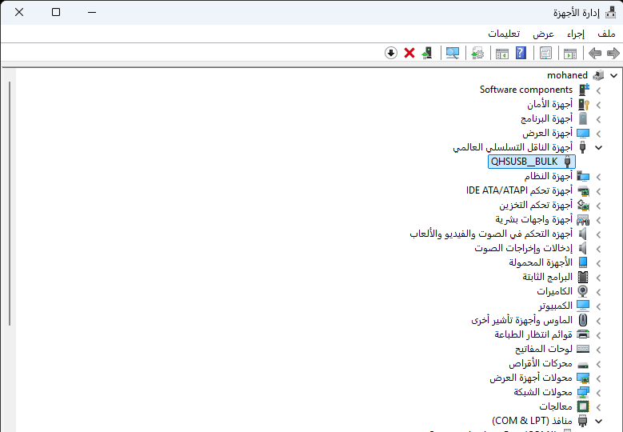Collapse the منافذ (COM & LPT) category

tap(598, 421)
